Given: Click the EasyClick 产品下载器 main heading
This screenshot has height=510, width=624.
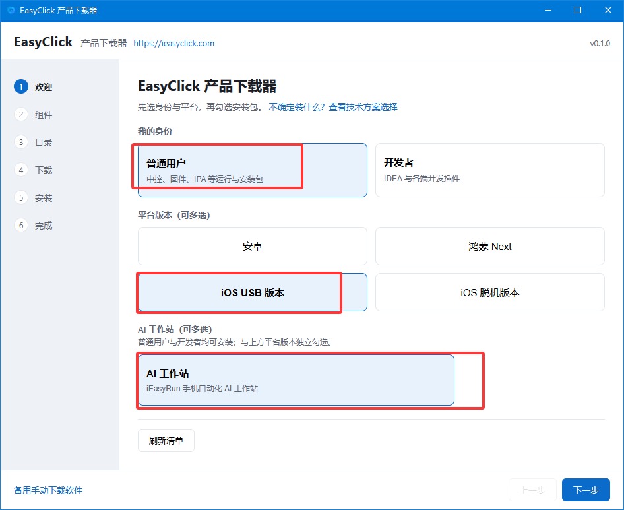Looking at the screenshot, I should coord(207,86).
